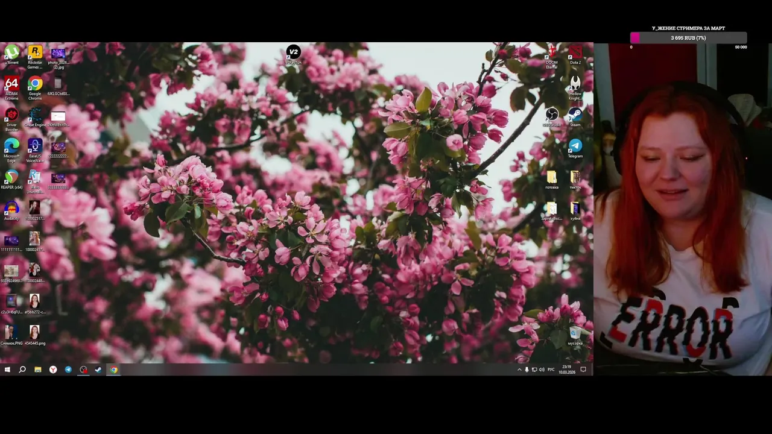Open Driver Booster shortcut
Viewport: 772px width, 434px height.
click(11, 119)
